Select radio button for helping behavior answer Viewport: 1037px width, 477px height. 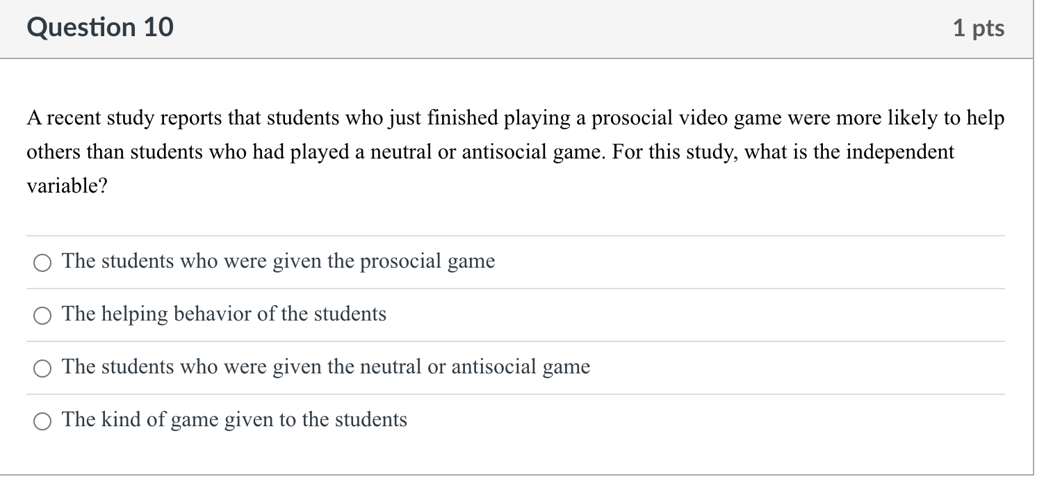pos(42,316)
